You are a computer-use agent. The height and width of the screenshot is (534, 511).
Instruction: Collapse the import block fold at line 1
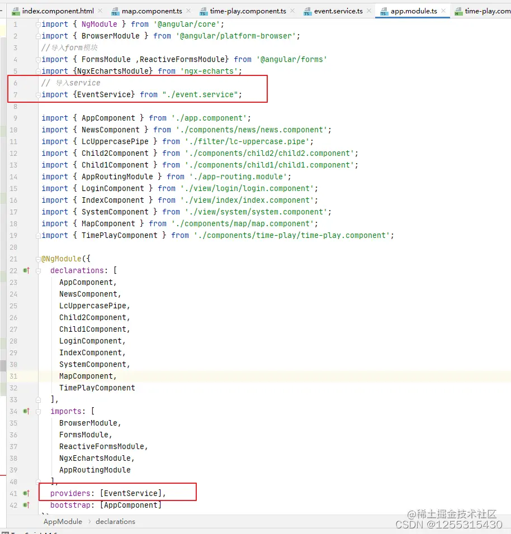(x=39, y=25)
